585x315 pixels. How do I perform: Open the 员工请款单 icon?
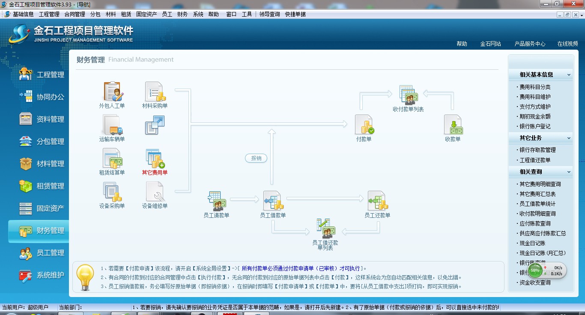click(217, 201)
